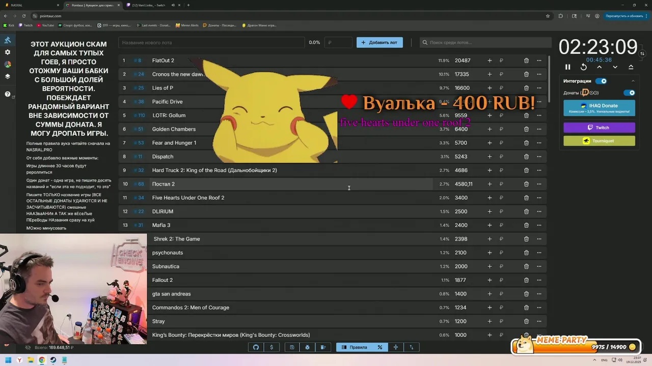
Task: Increase timer with up chevron
Action: 600,67
